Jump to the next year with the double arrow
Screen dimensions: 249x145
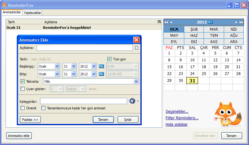[x=242, y=22]
